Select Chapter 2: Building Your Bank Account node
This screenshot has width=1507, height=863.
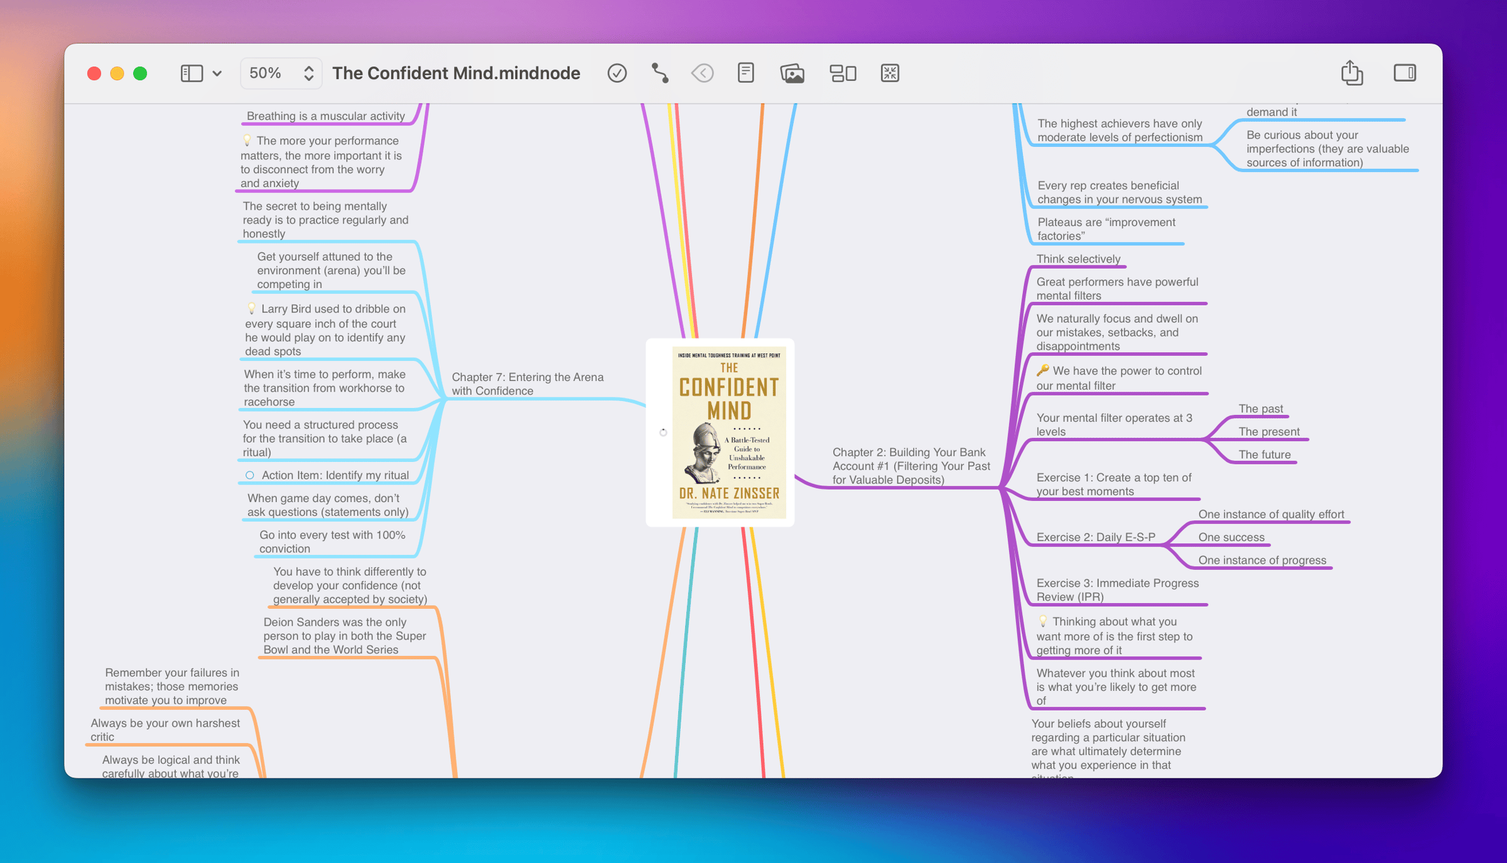click(910, 466)
